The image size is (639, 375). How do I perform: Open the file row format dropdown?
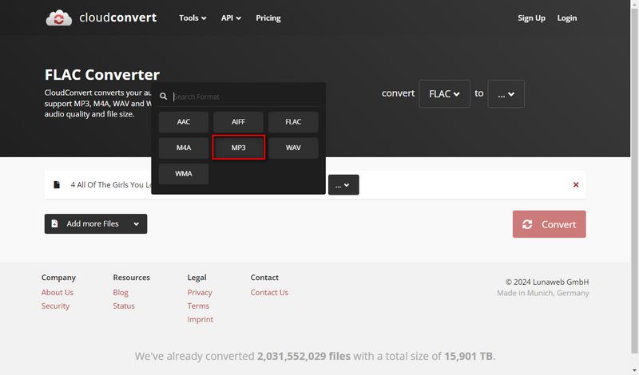click(343, 185)
